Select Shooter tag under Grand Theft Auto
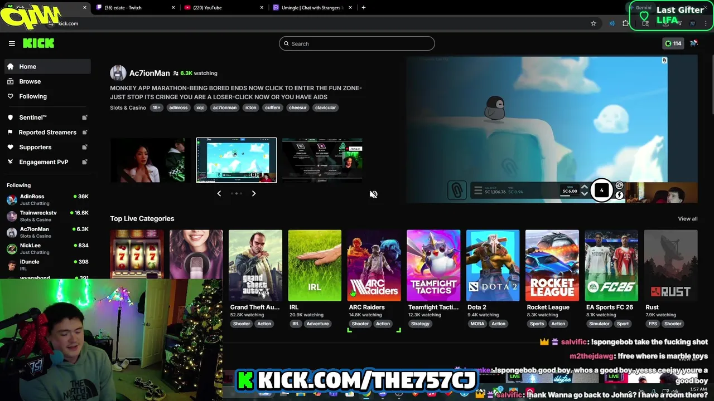Screen dimensions: 714x401 point(242,324)
